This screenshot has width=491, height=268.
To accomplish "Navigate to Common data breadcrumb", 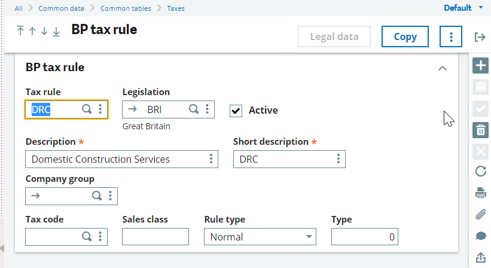I will pyautogui.click(x=62, y=8).
